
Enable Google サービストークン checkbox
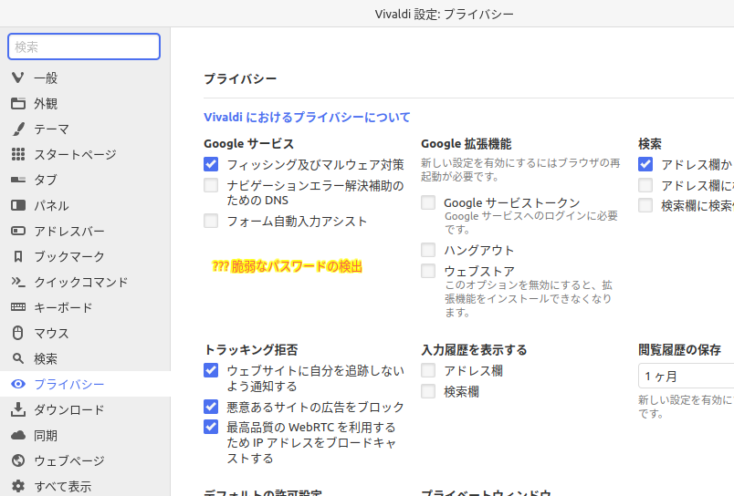point(428,202)
